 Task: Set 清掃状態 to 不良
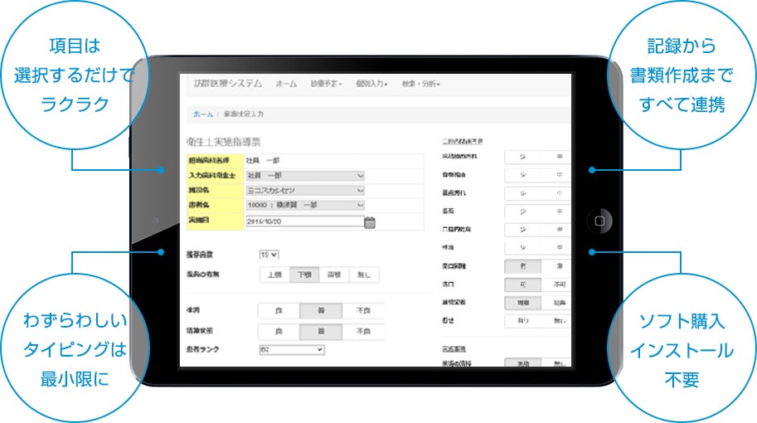(363, 331)
